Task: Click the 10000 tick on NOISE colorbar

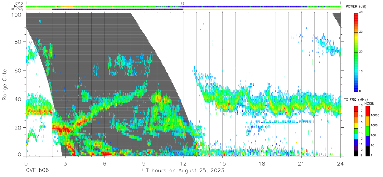Action: coord(376,115)
